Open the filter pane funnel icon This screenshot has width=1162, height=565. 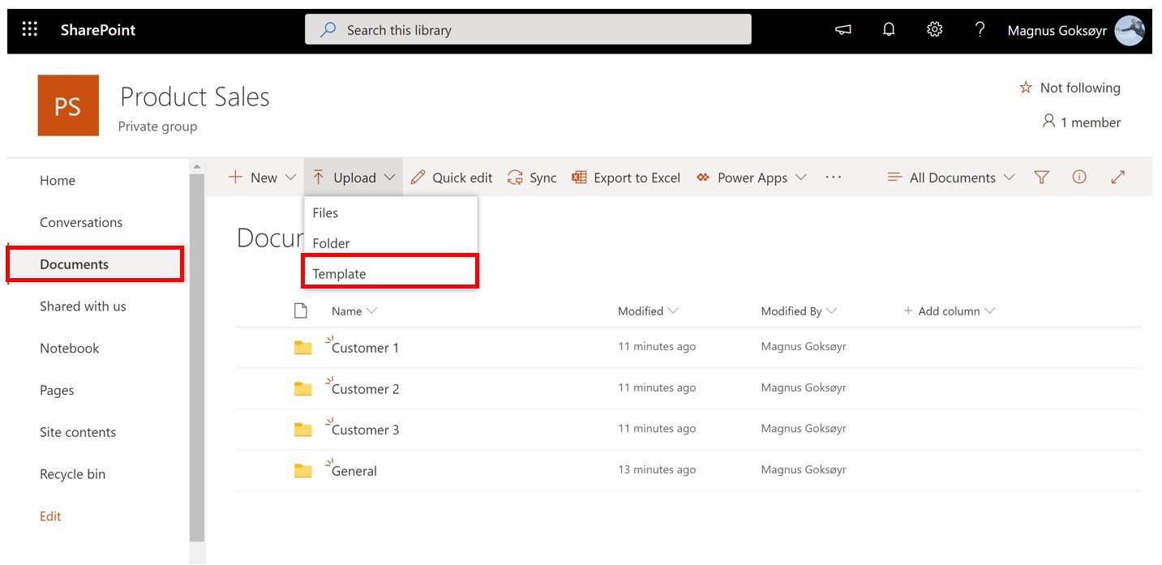[1042, 178]
